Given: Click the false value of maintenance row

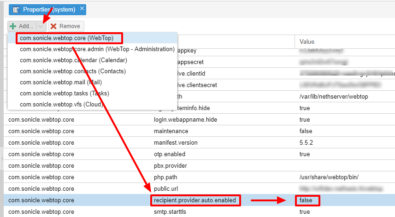Looking at the screenshot, I should coord(306,131).
